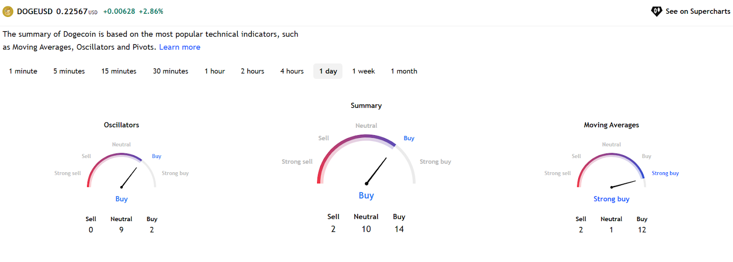This screenshot has width=733, height=262.
Task: Click the DOGEUSD symbol name
Action: pyautogui.click(x=35, y=11)
